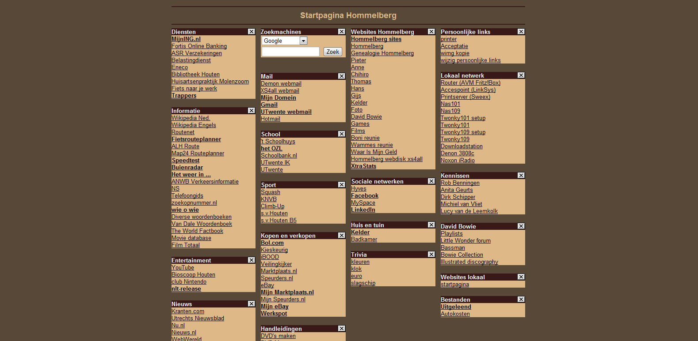Open the Gmail link
The height and width of the screenshot is (341, 698).
(x=269, y=105)
